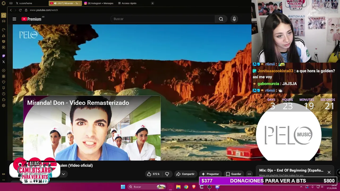Click the site security padlock icon
340x191 pixels.
click(x=26, y=10)
